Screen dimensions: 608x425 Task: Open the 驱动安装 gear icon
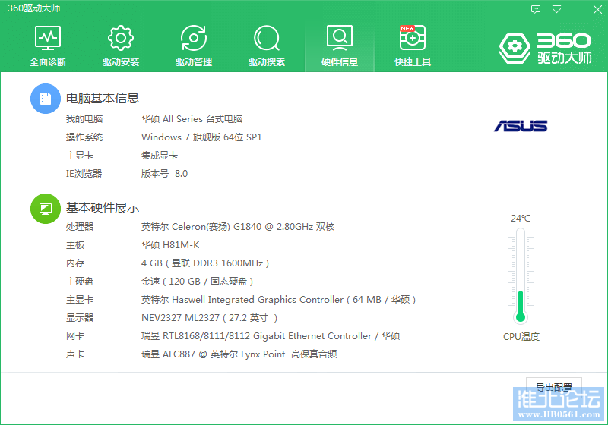point(121,38)
